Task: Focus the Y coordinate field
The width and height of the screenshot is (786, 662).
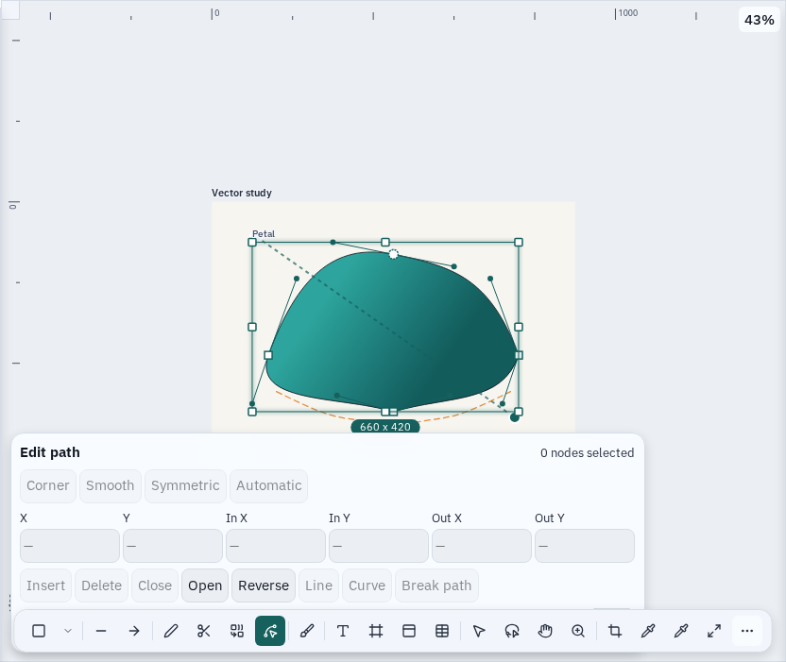Action: pyautogui.click(x=173, y=546)
